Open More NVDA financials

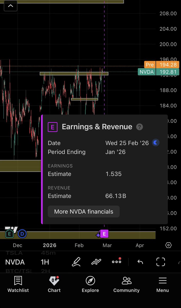click(84, 211)
